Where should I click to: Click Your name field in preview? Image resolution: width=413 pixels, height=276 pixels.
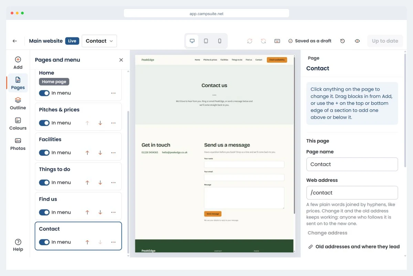tap(244, 164)
